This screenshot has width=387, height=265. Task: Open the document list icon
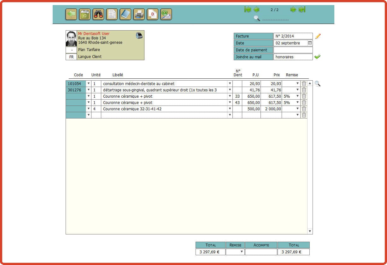(111, 14)
